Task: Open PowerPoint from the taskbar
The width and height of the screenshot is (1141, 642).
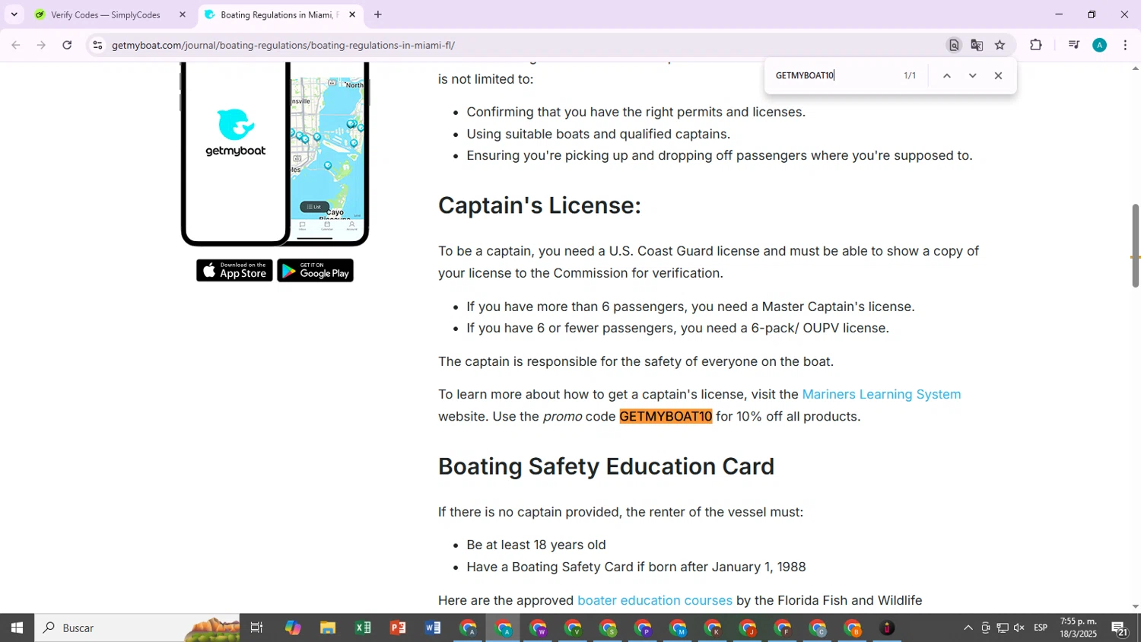Action: pos(398,628)
